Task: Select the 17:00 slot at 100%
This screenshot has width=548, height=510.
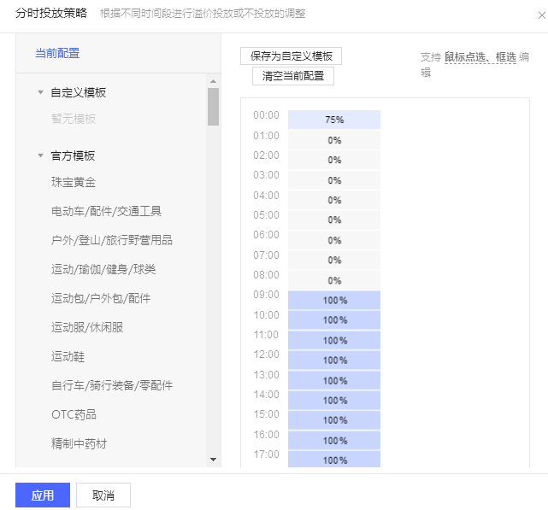Action: click(x=334, y=460)
